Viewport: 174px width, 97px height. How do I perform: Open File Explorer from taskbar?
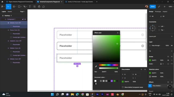tap(72, 94)
